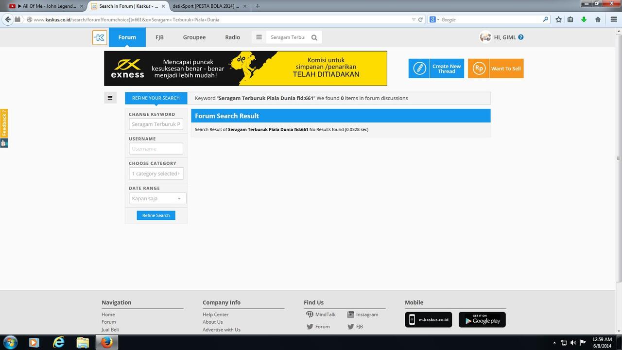
Task: Click the gift icon below Feedback
Action: pyautogui.click(x=4, y=143)
